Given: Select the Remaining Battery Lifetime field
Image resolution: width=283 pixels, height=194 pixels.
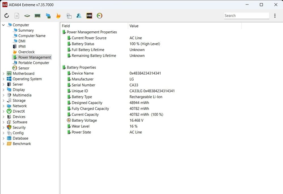Looking at the screenshot, I should 94,56.
